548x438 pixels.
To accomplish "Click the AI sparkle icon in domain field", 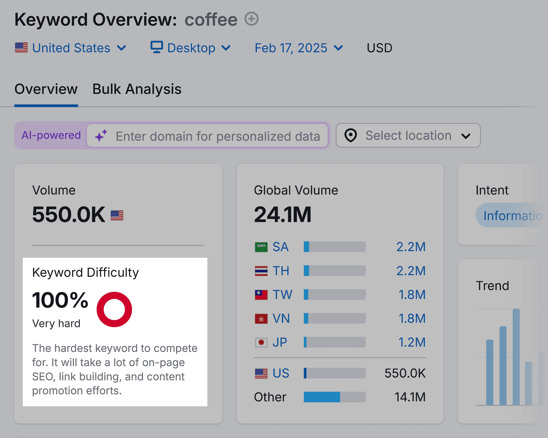I will click(x=102, y=136).
